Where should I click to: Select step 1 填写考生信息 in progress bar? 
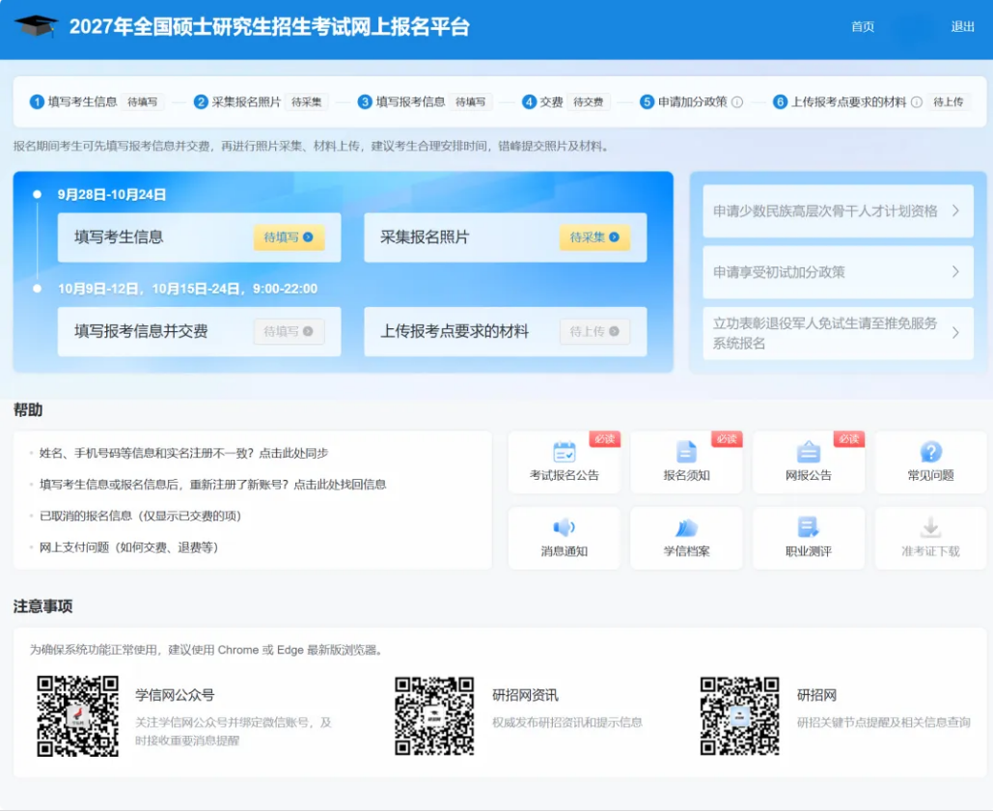tap(73, 102)
